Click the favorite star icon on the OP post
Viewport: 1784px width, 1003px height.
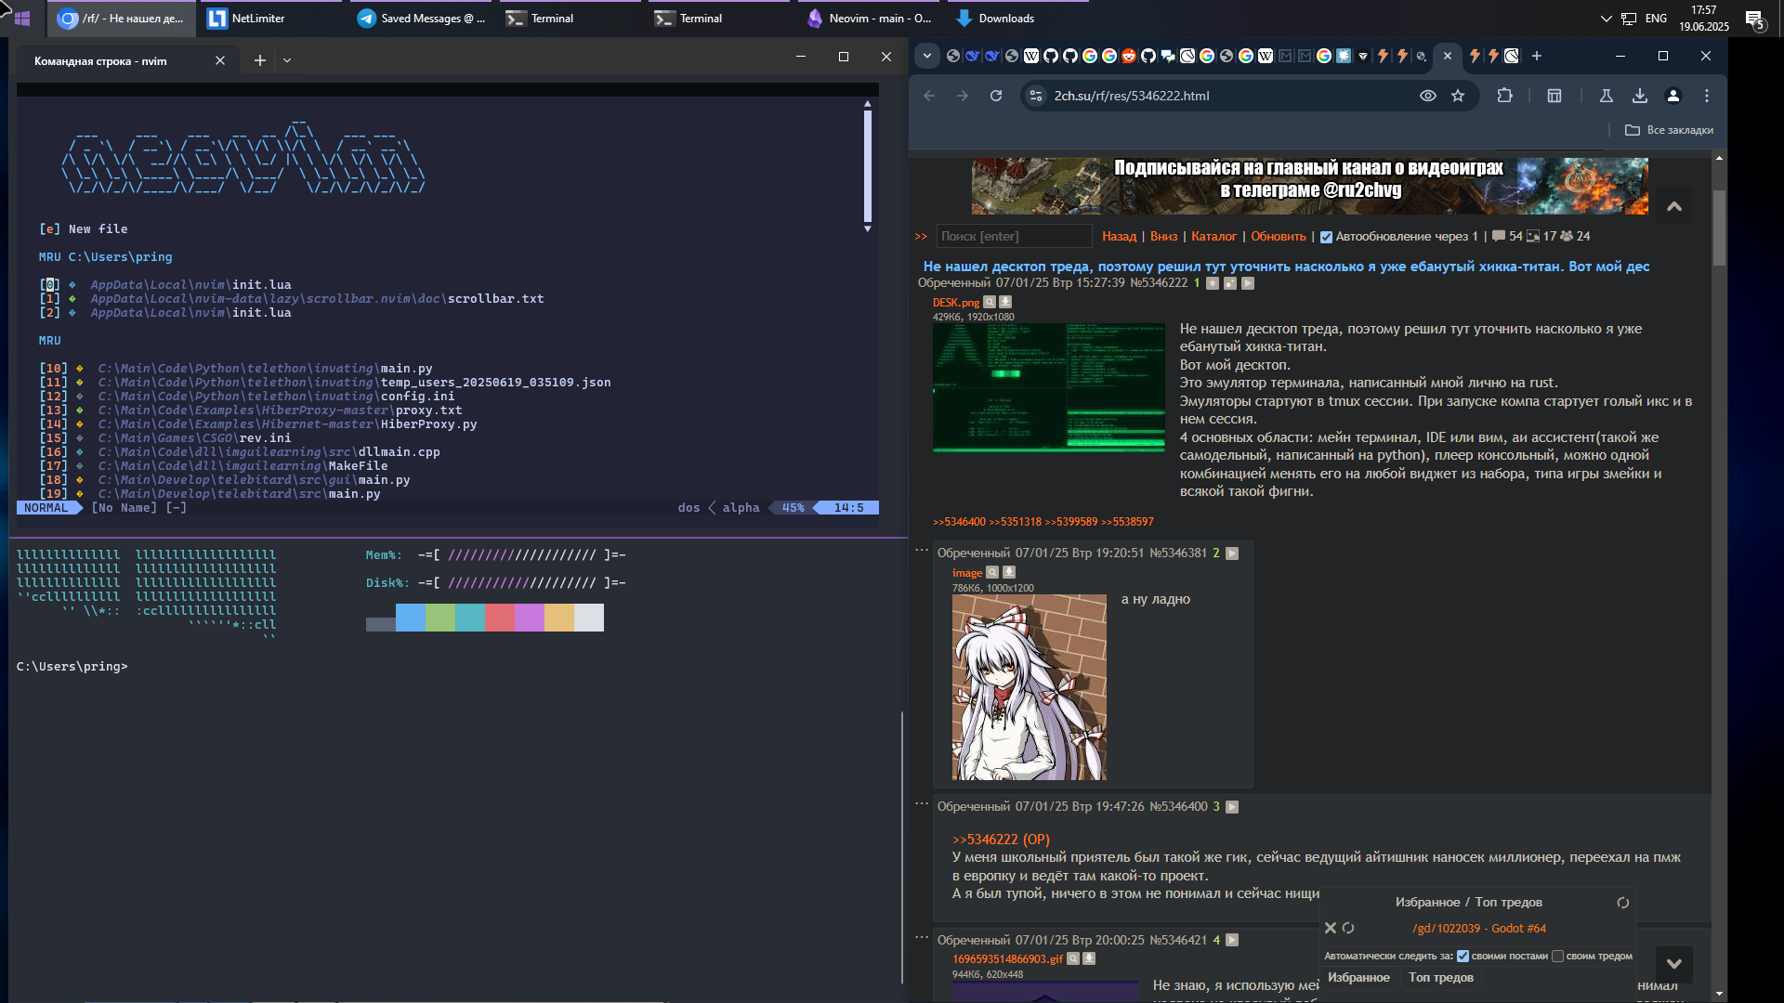[1213, 283]
